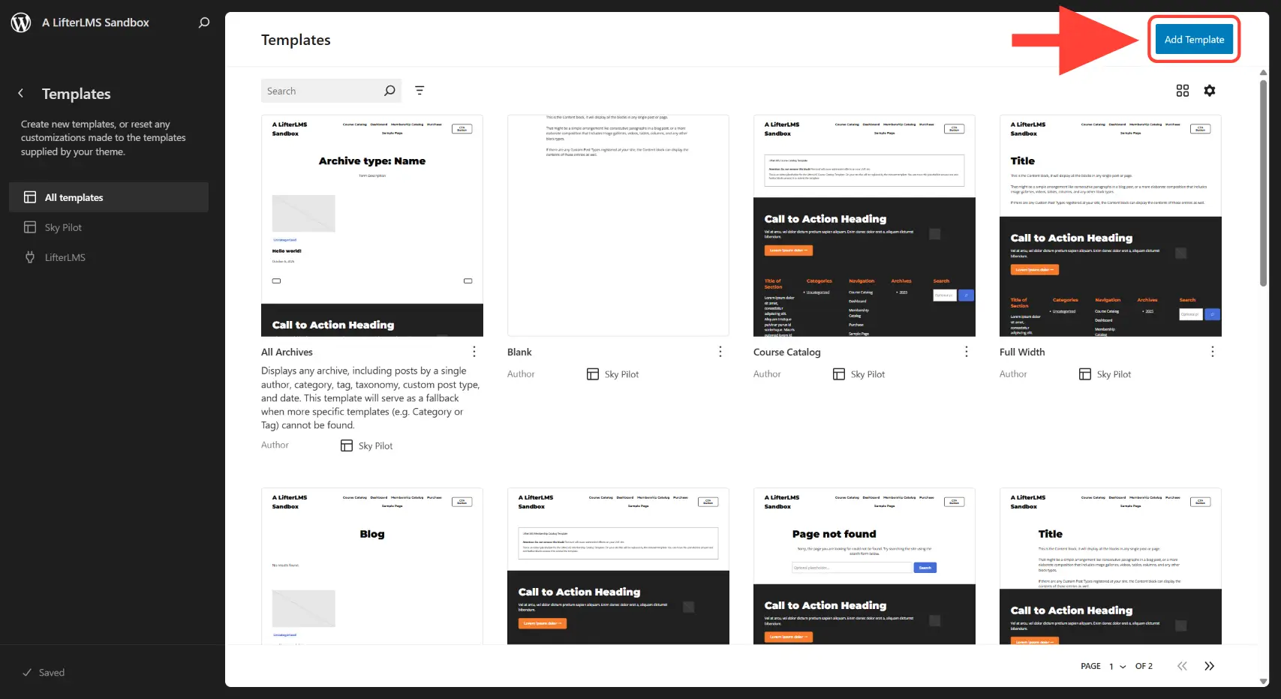Viewport: 1281px width, 699px height.
Task: Open actions menu for All Archives
Action: (474, 352)
